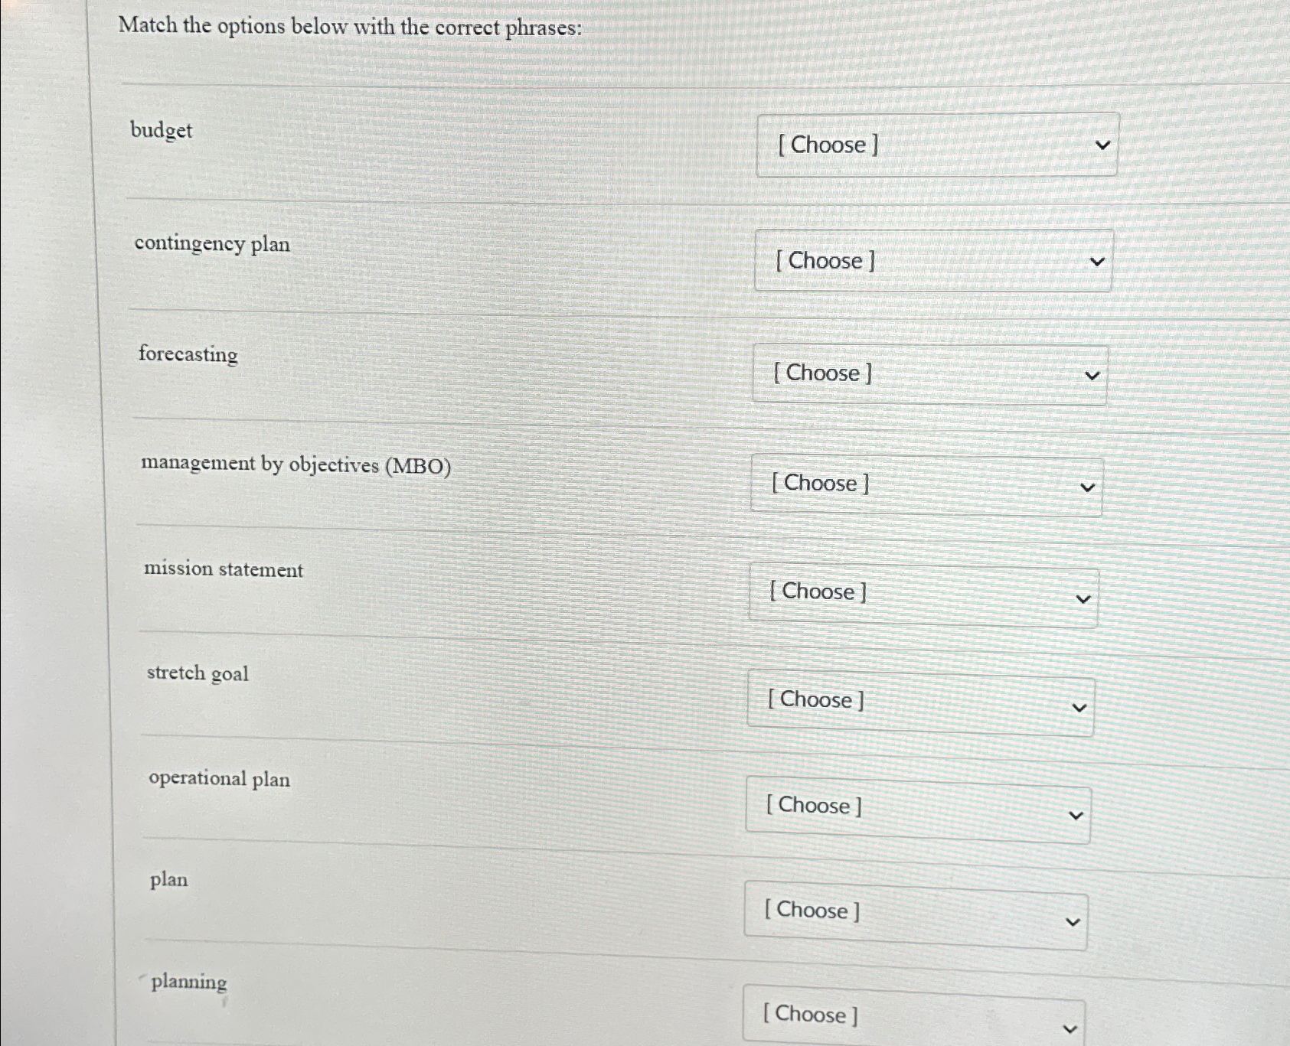Click the 'stretch goal' term label
1290x1046 pixels.
(198, 673)
